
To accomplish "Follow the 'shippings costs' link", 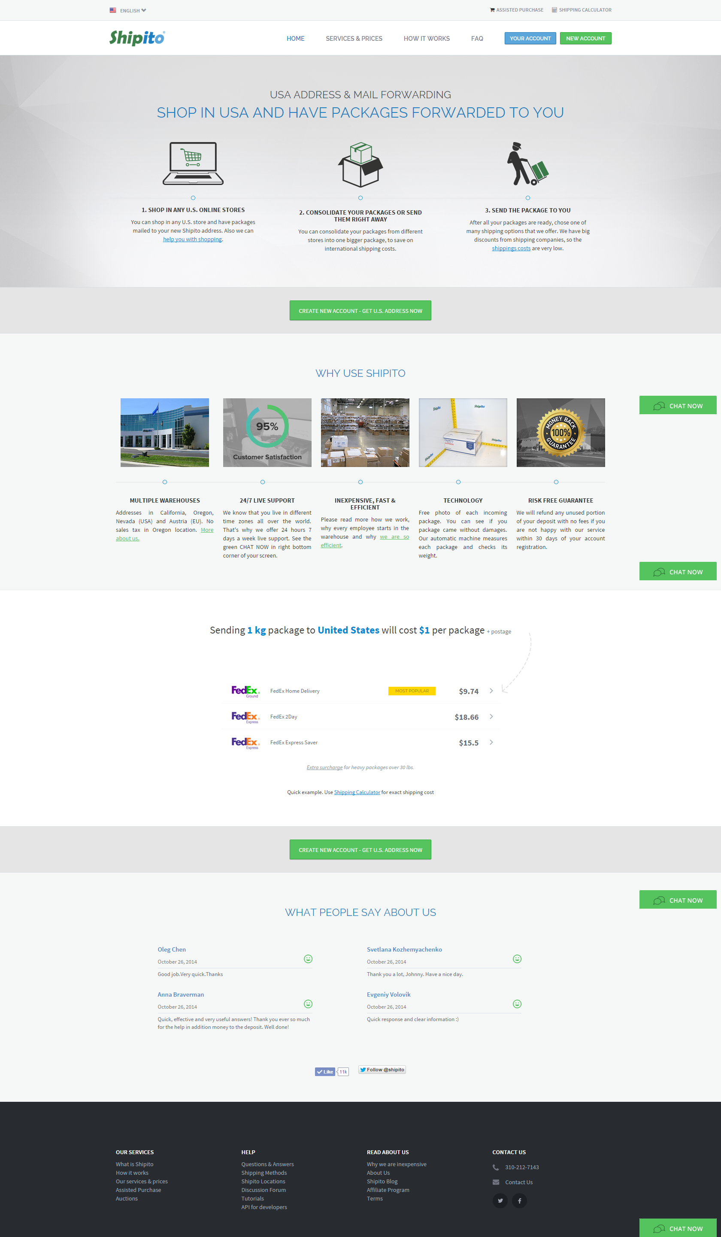I will (x=511, y=249).
